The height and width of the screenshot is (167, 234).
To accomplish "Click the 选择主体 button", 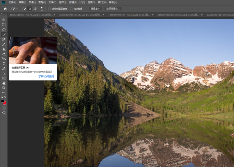I will (x=95, y=9).
